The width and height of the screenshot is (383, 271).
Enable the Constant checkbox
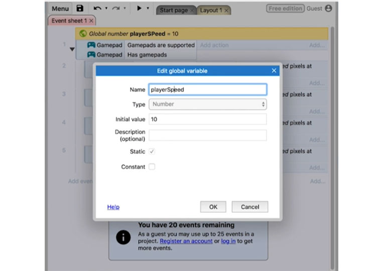(x=152, y=167)
